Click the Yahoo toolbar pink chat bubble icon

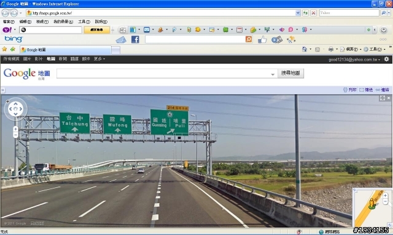(x=290, y=29)
